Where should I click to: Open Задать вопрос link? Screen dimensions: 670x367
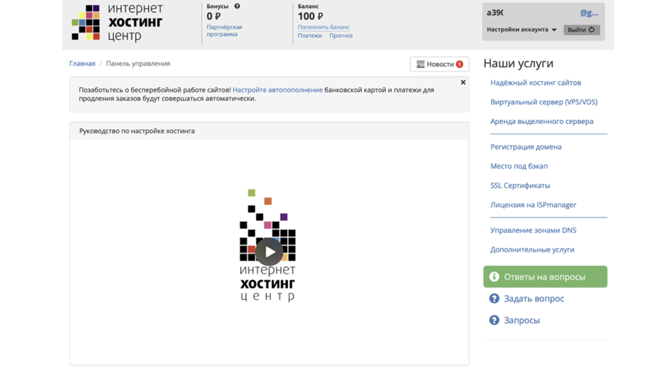pos(534,298)
